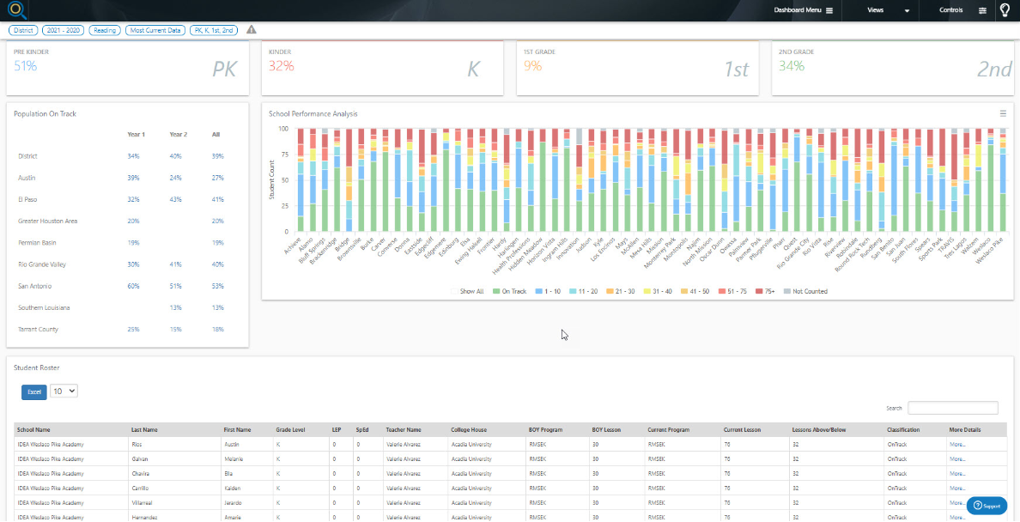Open the Views dropdown

(876, 10)
